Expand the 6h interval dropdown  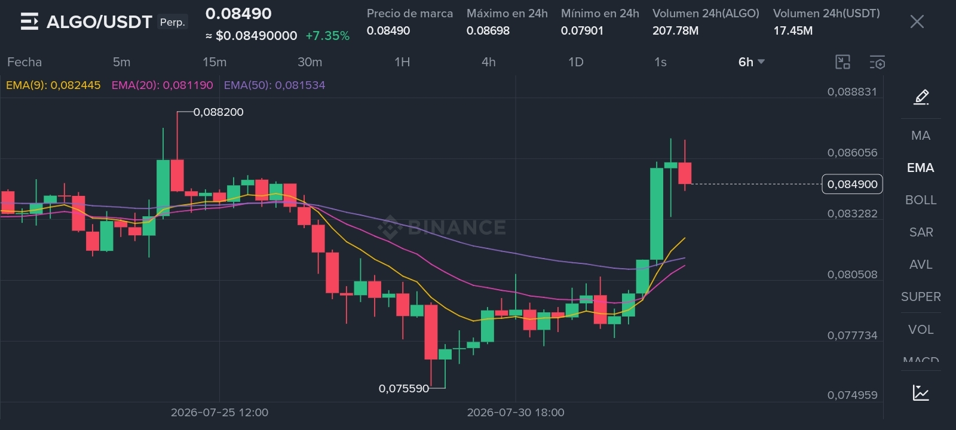point(751,62)
